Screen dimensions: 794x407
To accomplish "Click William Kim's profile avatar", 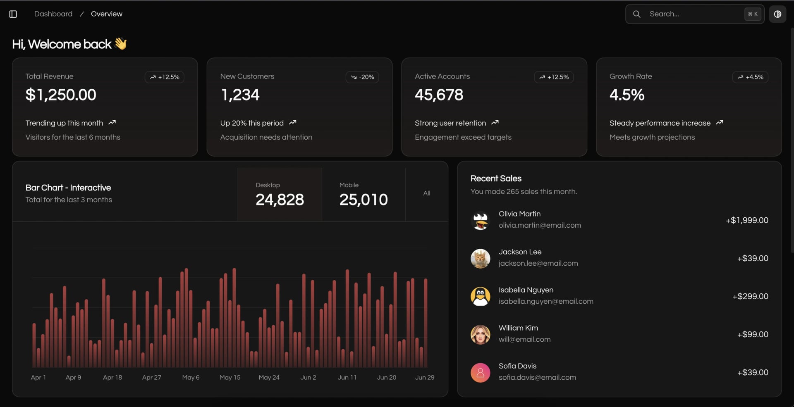I will point(481,334).
